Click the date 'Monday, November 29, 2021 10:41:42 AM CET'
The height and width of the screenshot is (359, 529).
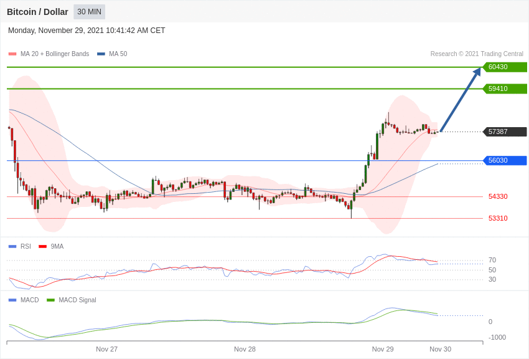(87, 31)
